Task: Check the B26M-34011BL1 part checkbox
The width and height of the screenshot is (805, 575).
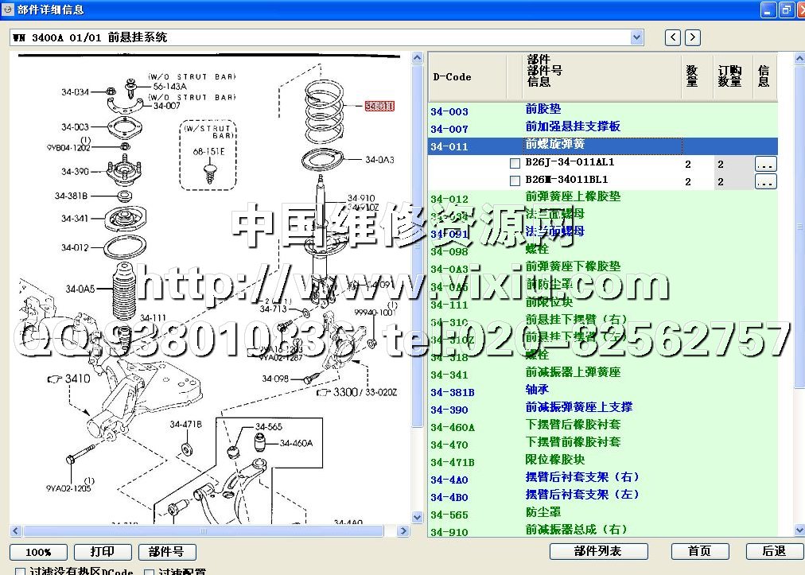Action: 515,181
